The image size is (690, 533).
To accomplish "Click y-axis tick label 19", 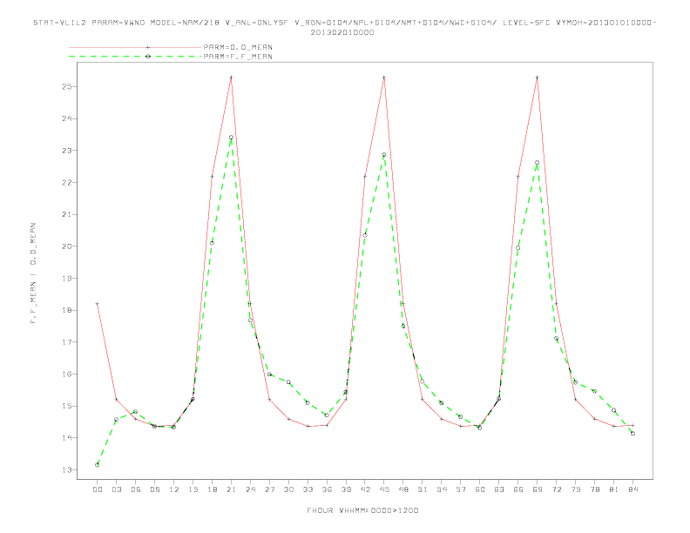I will 67,279.
